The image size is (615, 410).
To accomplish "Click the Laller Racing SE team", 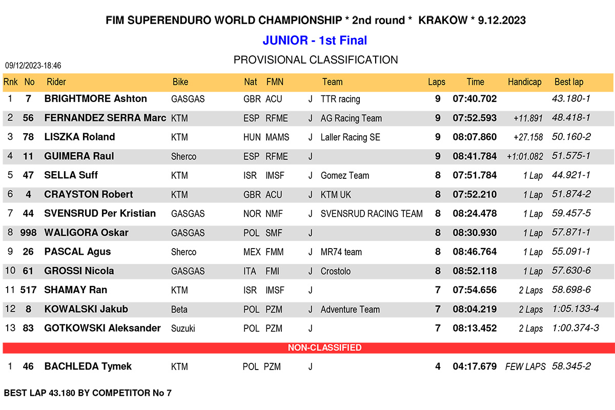I will [x=351, y=137].
